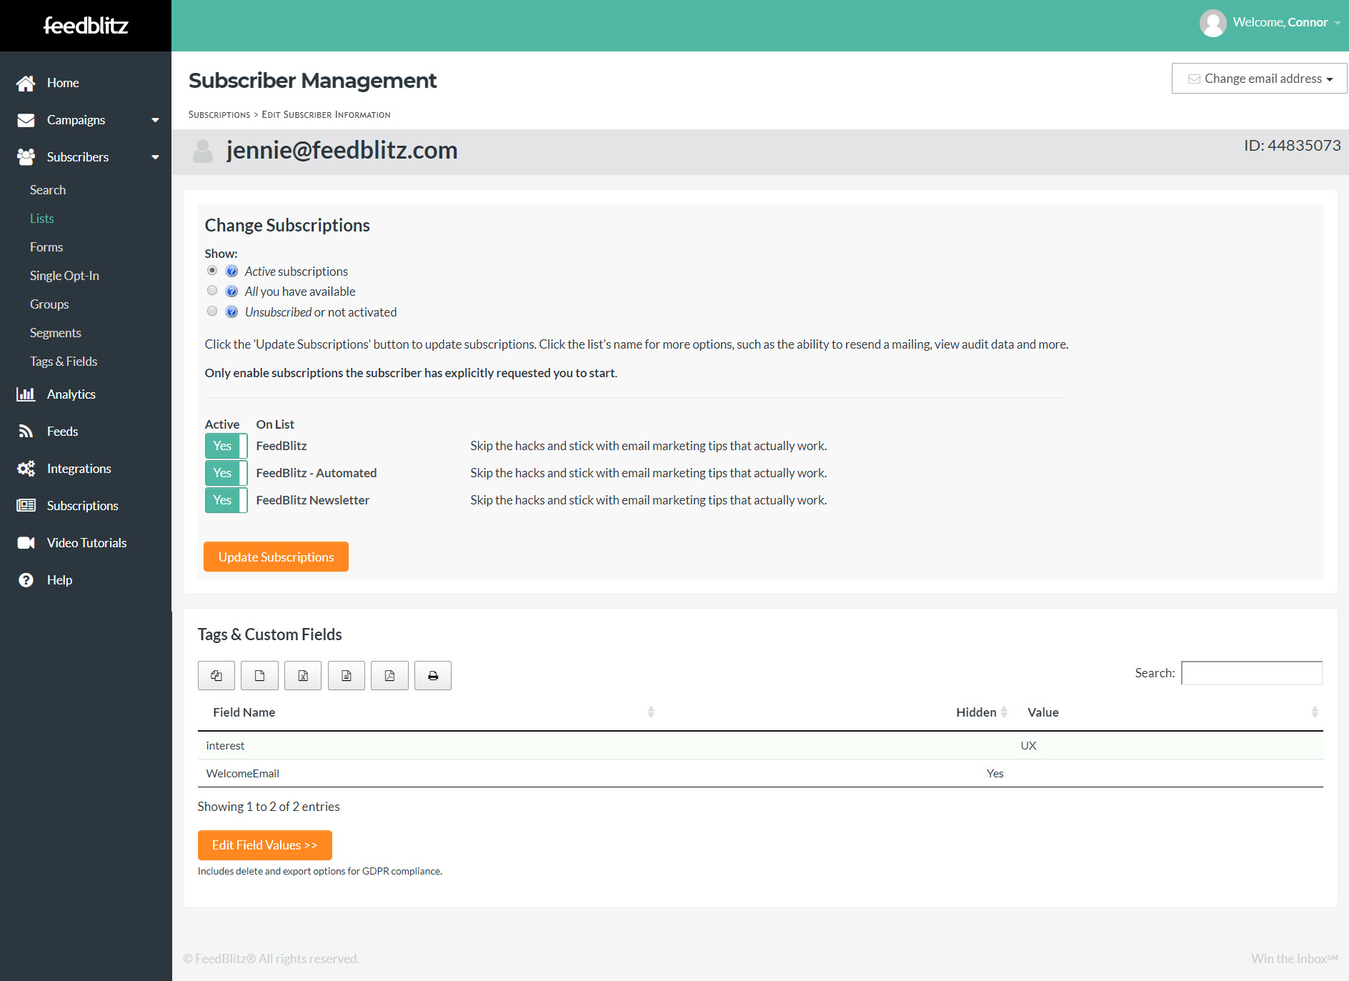The height and width of the screenshot is (981, 1349).
Task: Click the Edit Subscriber Information breadcrumb
Action: pos(326,115)
